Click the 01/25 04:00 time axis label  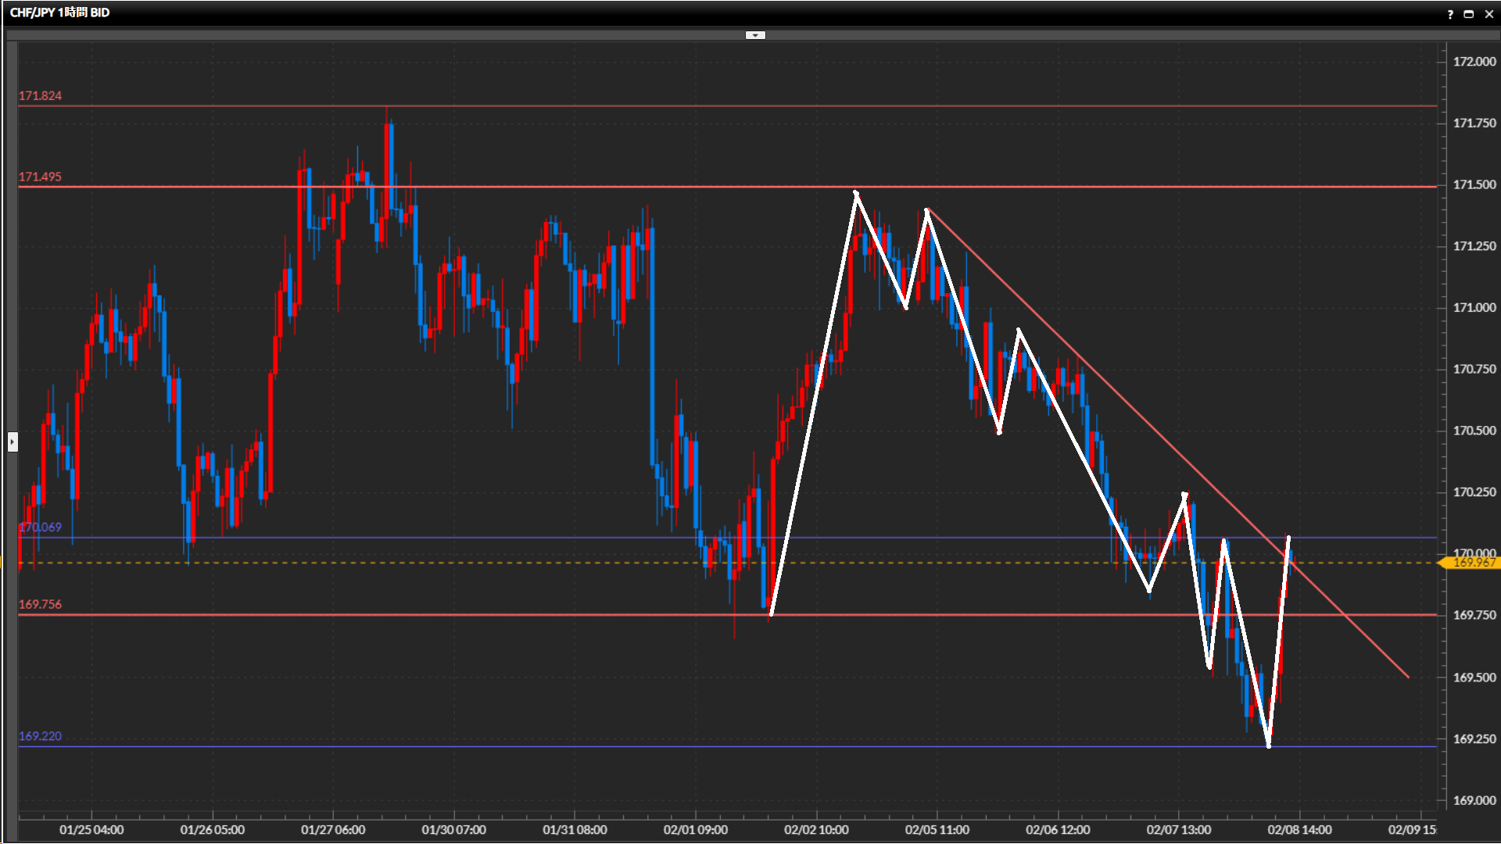(91, 830)
